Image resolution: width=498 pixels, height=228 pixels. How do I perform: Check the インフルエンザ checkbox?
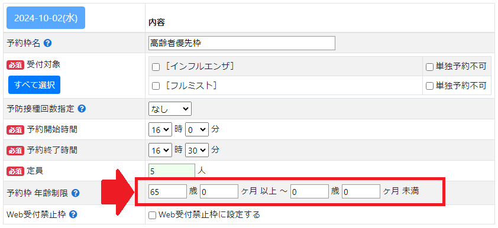click(x=156, y=67)
